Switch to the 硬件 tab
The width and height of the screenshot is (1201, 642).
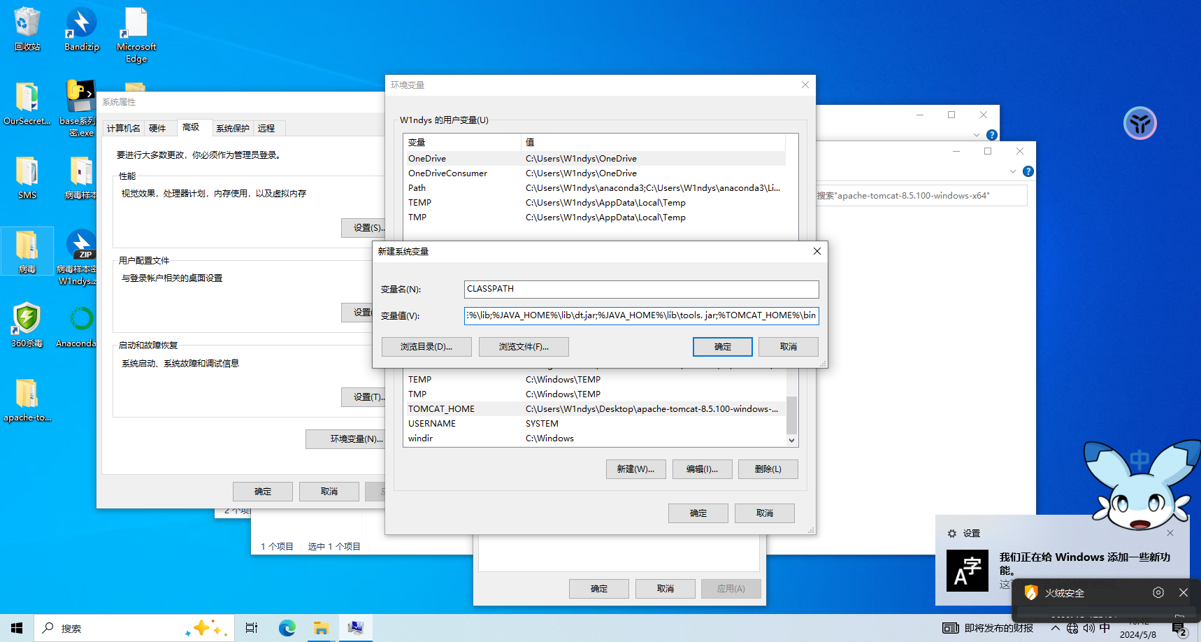157,128
